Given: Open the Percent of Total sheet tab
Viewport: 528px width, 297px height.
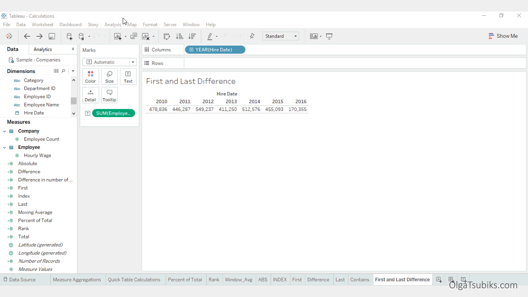Looking at the screenshot, I should coord(185,280).
